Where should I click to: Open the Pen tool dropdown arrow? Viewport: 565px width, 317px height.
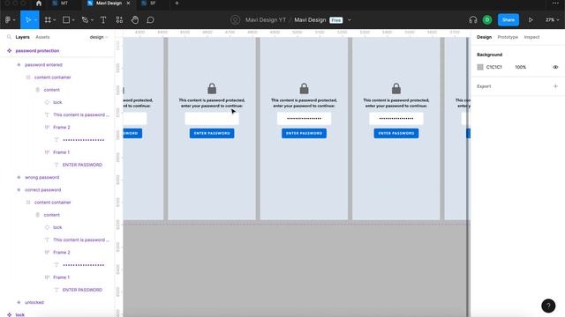(x=92, y=20)
